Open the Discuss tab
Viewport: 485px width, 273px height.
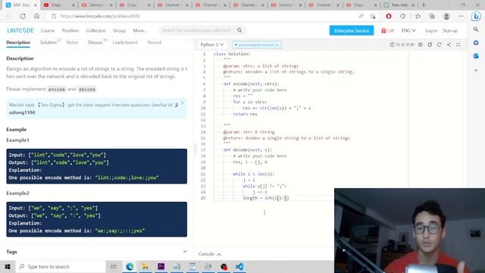(x=95, y=42)
